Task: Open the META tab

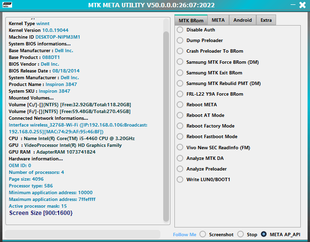Action: point(218,20)
